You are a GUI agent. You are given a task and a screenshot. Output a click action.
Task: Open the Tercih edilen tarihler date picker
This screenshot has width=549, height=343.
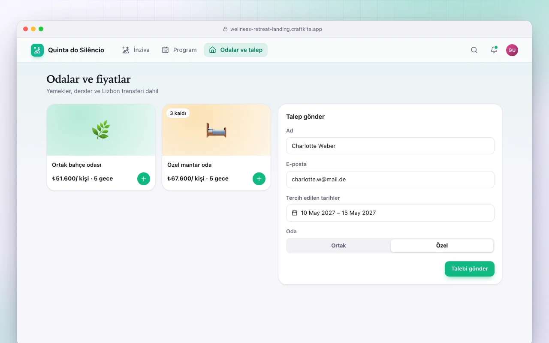pyautogui.click(x=390, y=213)
